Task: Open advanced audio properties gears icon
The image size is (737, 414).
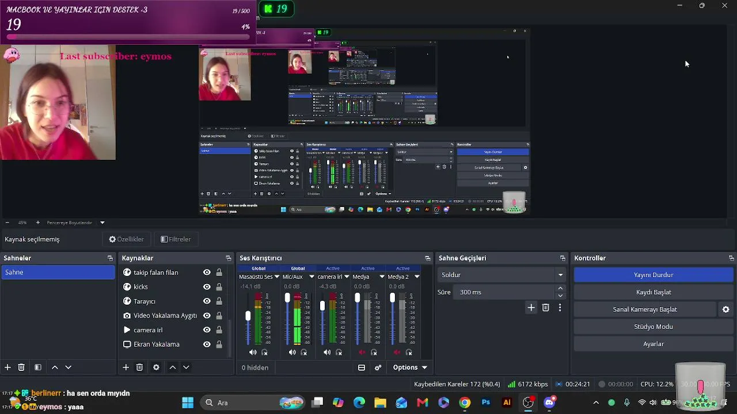Action: pyautogui.click(x=378, y=367)
